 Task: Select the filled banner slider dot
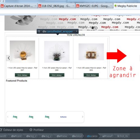pos(93,28)
